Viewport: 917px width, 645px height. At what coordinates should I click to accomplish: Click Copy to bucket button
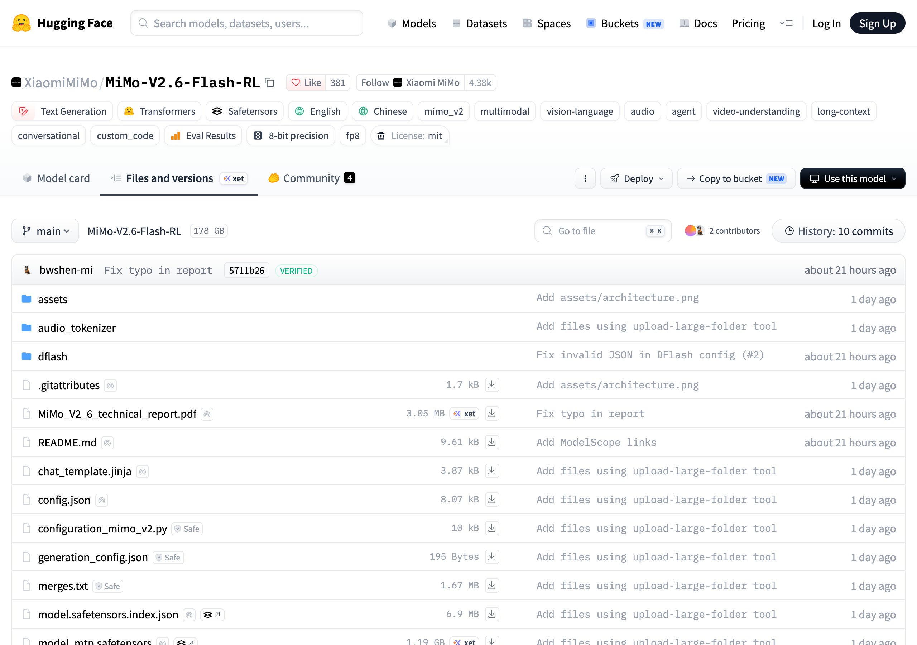point(736,179)
